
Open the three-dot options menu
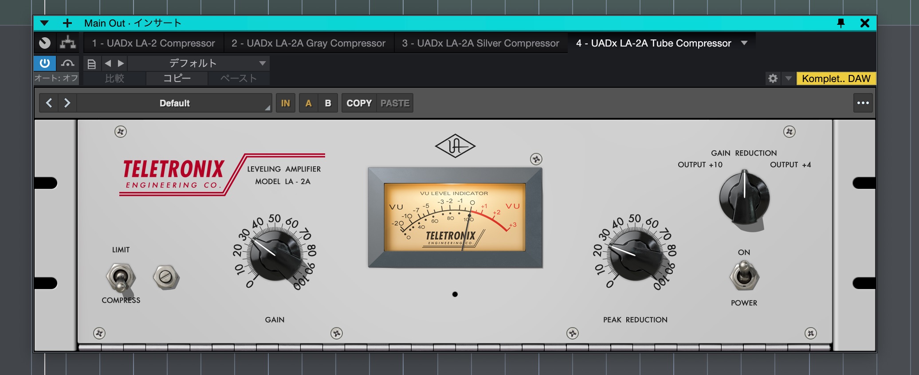point(863,103)
